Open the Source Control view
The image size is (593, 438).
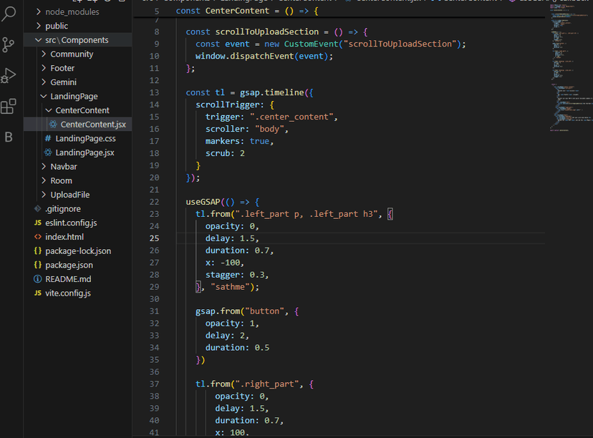pyautogui.click(x=9, y=44)
